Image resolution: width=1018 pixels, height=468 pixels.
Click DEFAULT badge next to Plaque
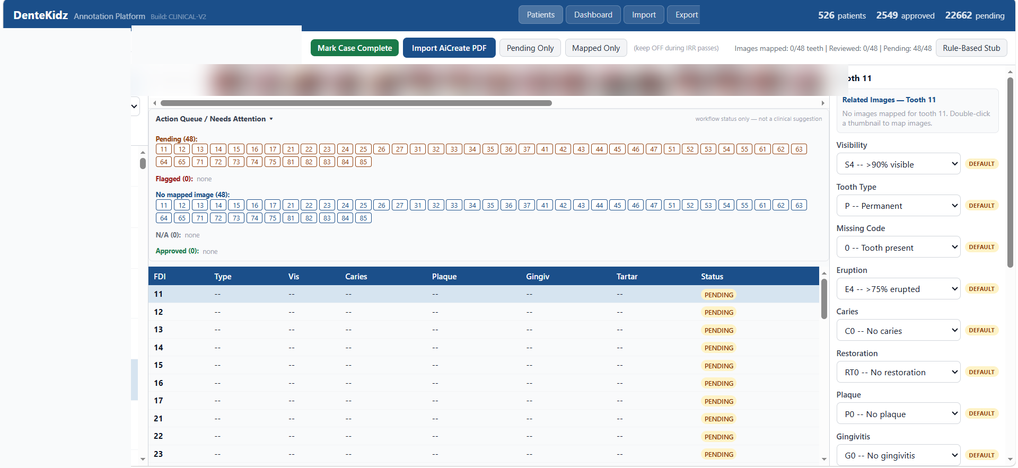[981, 414]
